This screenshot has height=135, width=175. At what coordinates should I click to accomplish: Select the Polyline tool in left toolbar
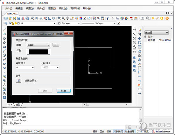[4, 34]
